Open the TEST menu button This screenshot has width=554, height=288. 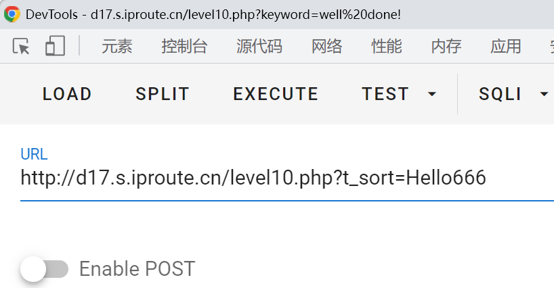click(385, 94)
